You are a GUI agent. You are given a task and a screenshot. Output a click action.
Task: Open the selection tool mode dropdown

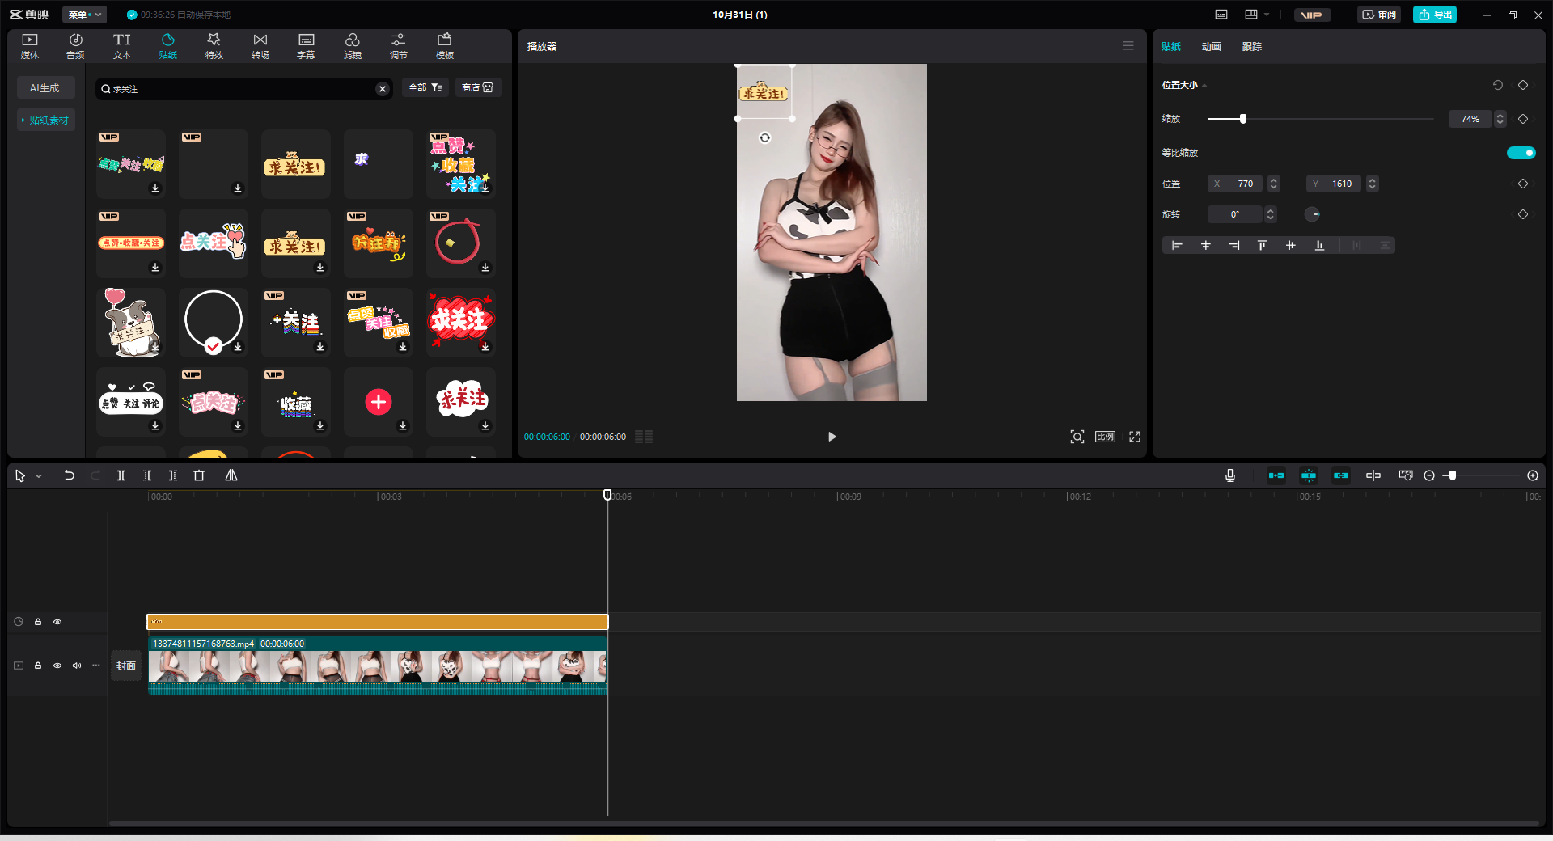38,476
